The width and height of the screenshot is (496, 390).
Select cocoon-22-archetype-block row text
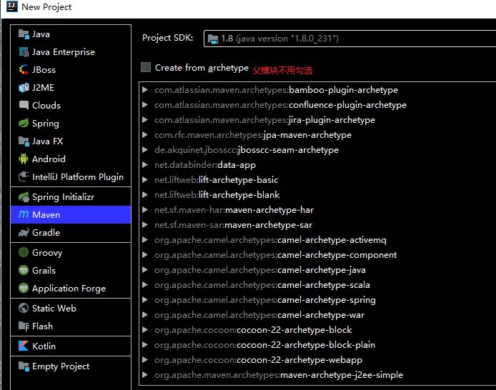253,330
